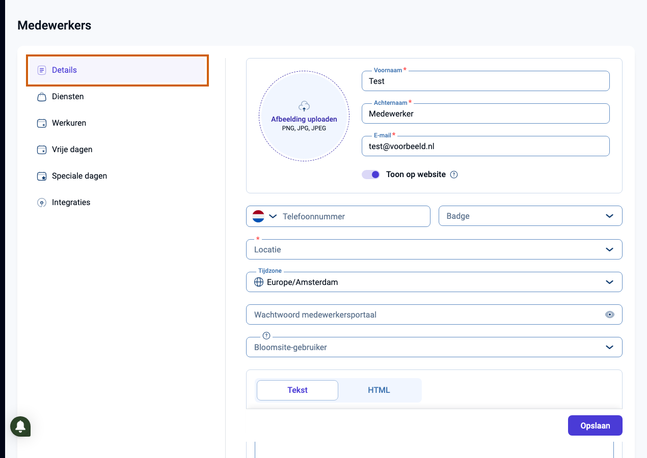Click the Opslaan button
This screenshot has height=458, width=647.
(595, 425)
